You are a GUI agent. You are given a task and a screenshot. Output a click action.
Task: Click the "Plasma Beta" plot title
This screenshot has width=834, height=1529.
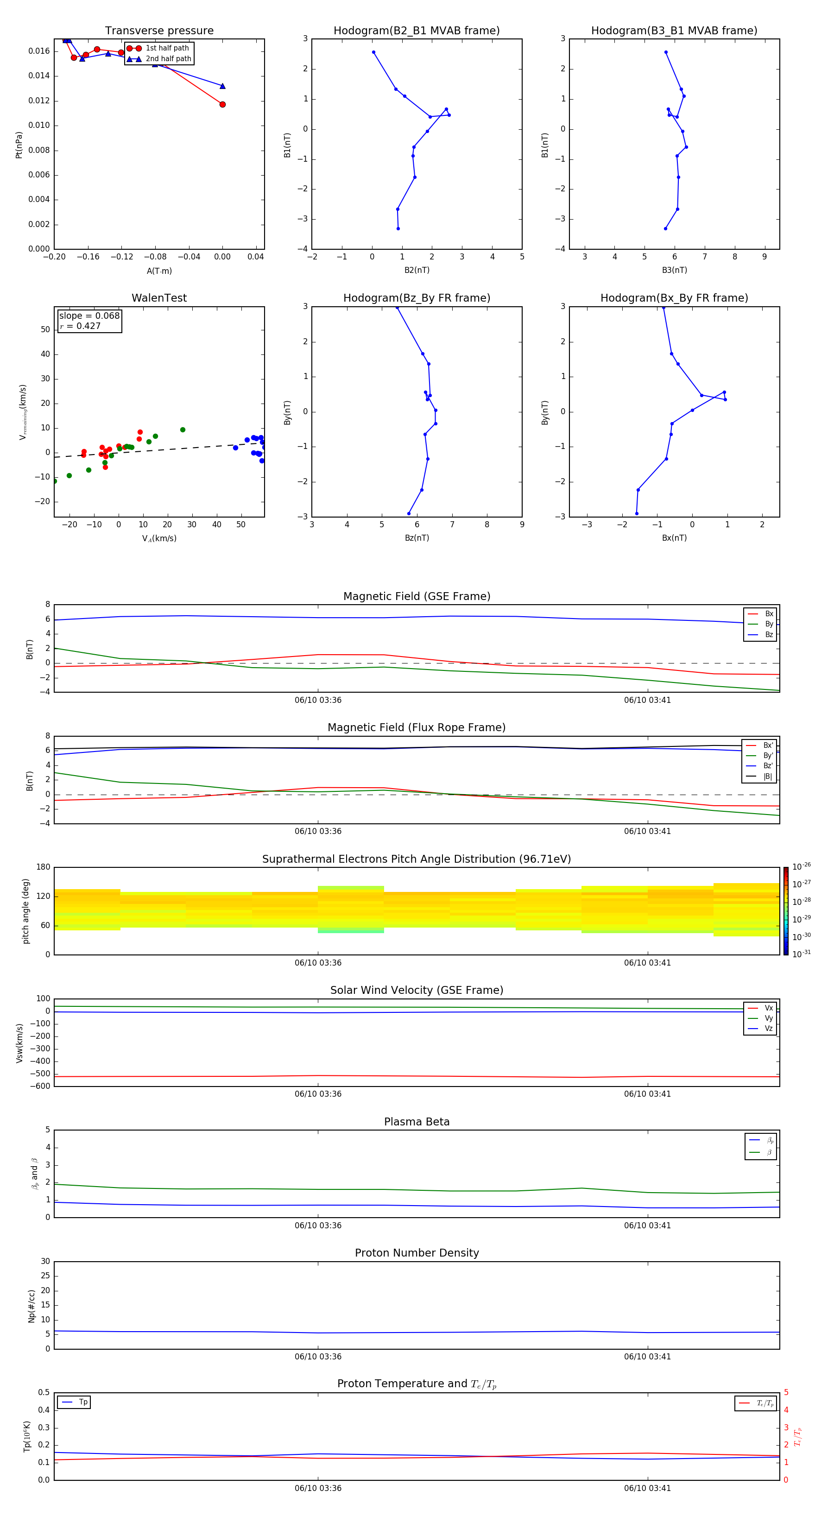click(x=417, y=1122)
